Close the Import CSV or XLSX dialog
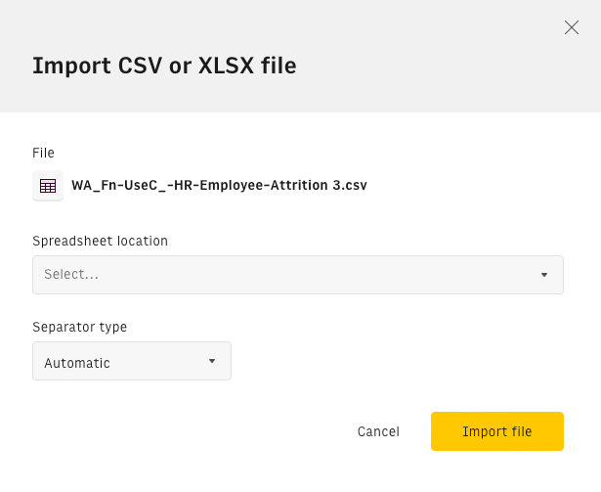The width and height of the screenshot is (601, 492). 571,27
